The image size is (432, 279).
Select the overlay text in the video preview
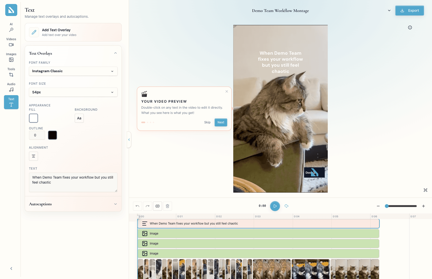(280, 62)
